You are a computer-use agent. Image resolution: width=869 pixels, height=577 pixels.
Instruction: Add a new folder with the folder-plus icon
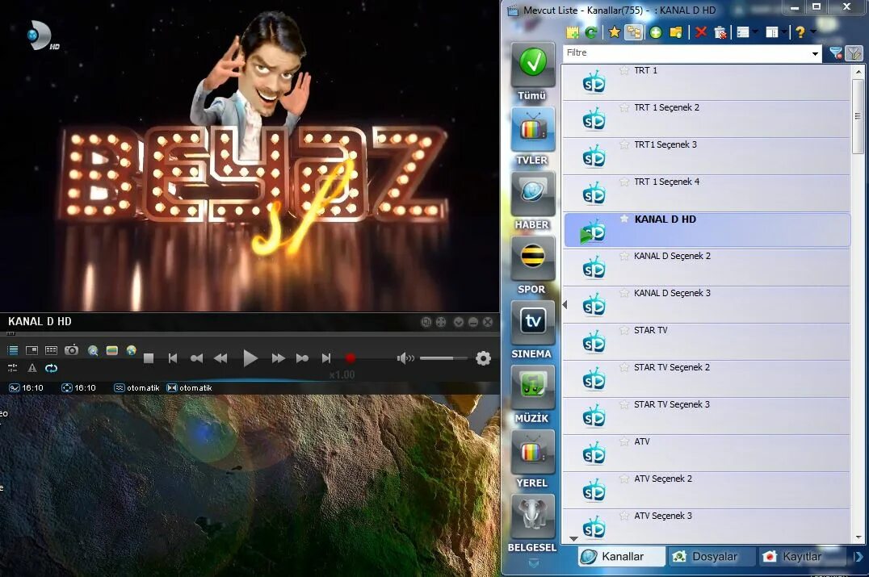(676, 32)
